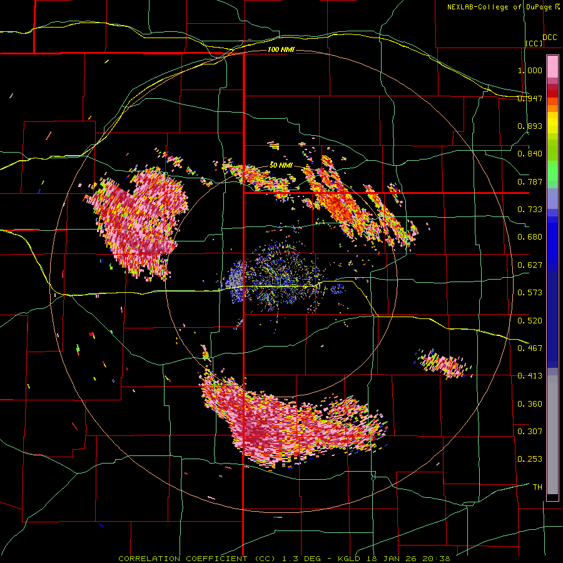Click the 0.840 scale value
The width and height of the screenshot is (563, 563).
[530, 154]
